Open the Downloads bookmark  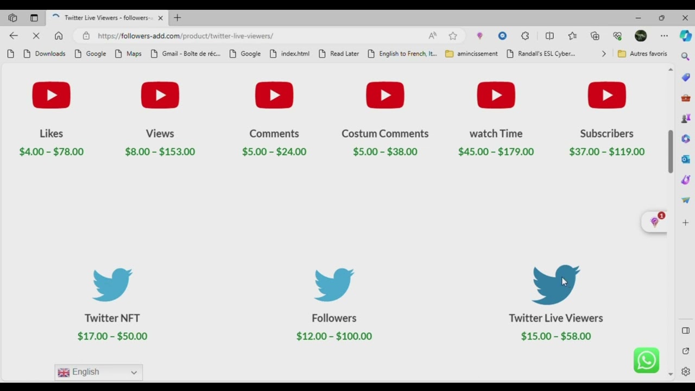click(45, 54)
